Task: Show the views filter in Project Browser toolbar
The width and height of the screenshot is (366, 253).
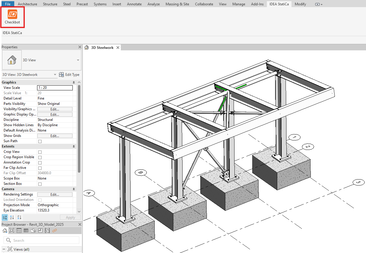Action: pos(12,230)
